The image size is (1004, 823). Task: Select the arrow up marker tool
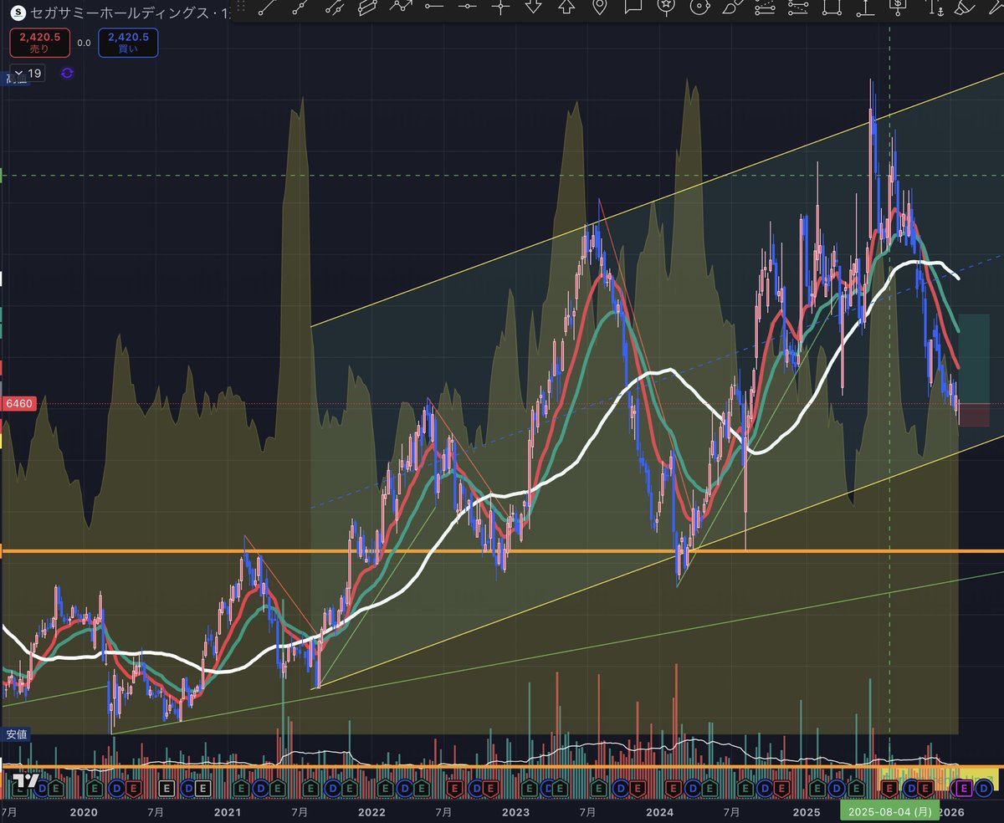coord(566,8)
